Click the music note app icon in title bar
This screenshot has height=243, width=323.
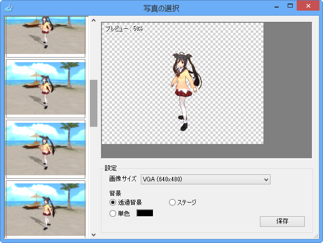(x=9, y=8)
